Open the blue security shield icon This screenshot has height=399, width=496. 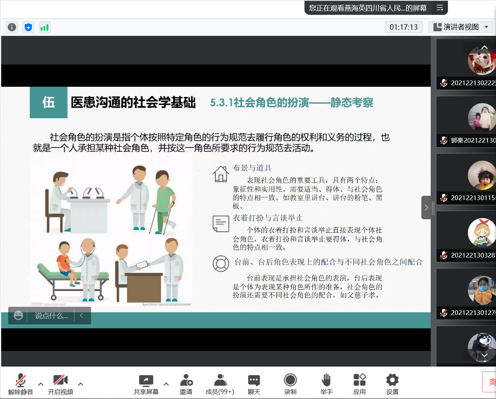pyautogui.click(x=28, y=27)
